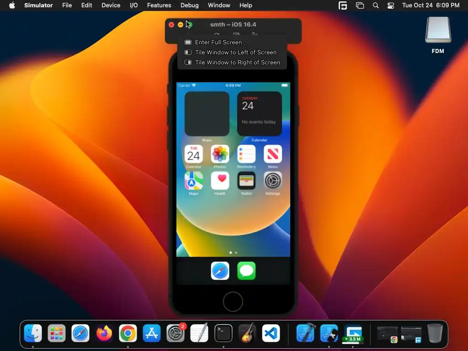Viewport: 468px width, 351px height.
Task: Launch GarageBand from the Dock
Action: tap(247, 333)
